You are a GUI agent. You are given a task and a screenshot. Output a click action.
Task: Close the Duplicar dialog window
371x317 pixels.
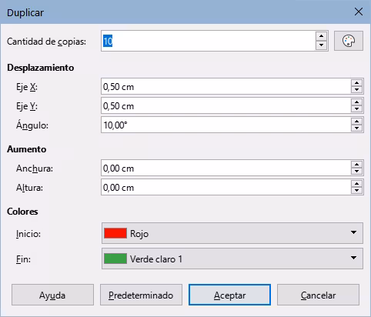click(x=359, y=12)
